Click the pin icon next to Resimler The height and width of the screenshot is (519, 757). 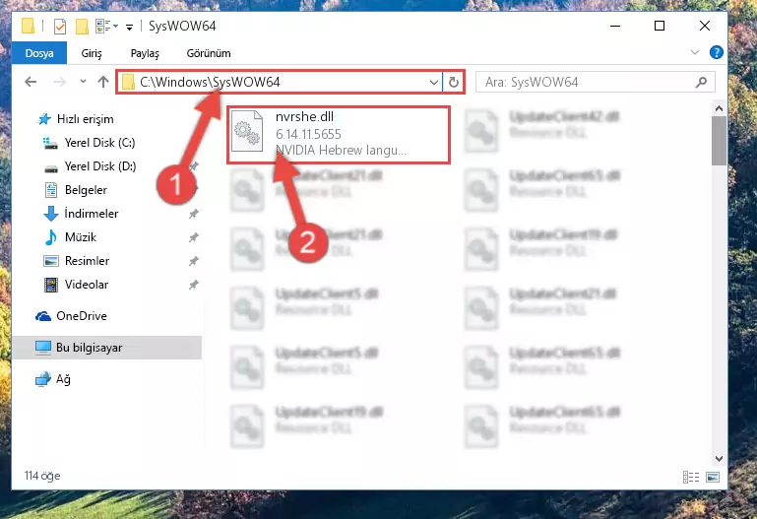[x=194, y=261]
